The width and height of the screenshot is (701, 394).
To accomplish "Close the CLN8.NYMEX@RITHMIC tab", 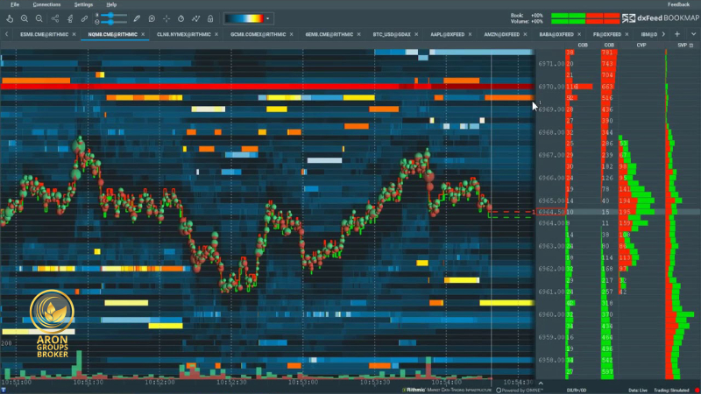I will pos(216,34).
